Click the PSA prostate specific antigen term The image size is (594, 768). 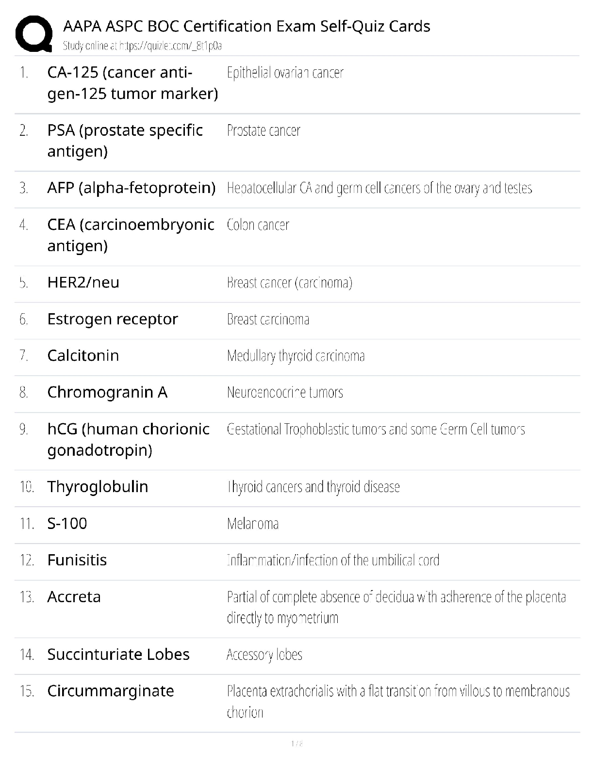(x=125, y=141)
